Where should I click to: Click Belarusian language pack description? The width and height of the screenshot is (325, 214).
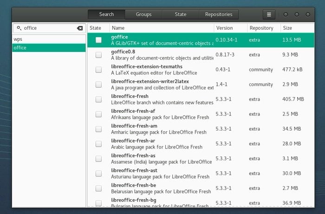161,192
